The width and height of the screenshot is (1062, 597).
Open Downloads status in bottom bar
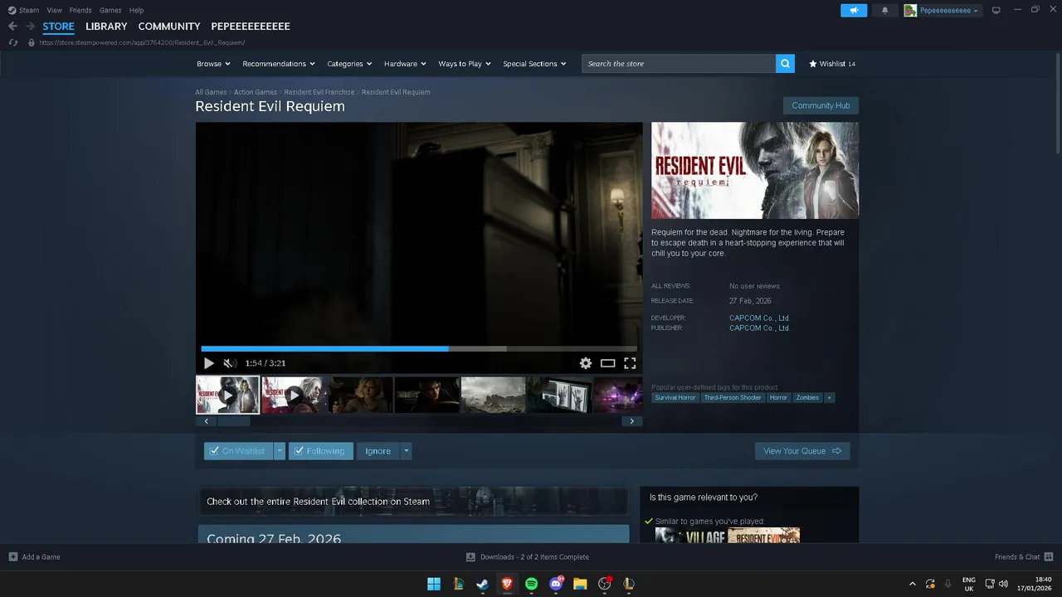(528, 557)
